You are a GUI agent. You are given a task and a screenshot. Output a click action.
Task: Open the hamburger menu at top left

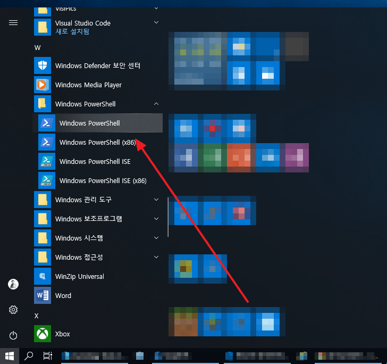(13, 23)
